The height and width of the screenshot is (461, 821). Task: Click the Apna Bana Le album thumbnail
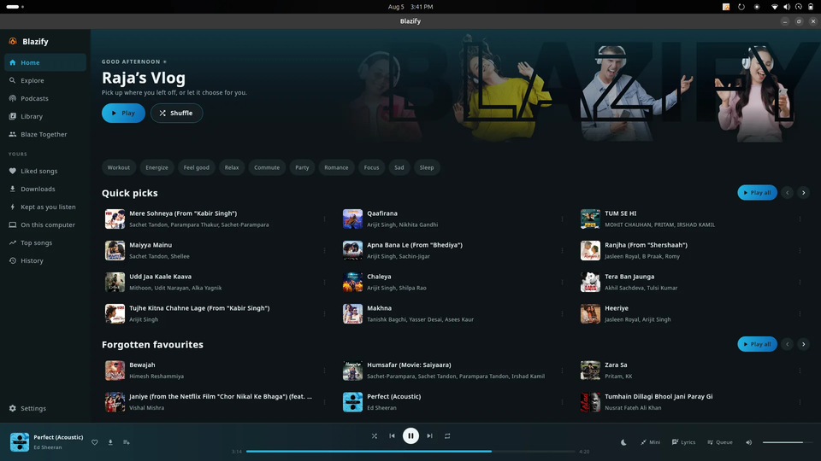pos(352,250)
